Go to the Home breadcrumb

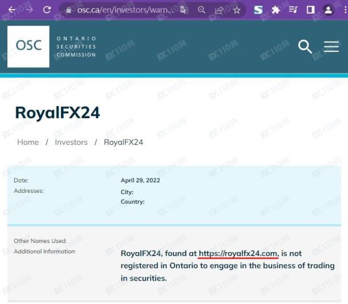(28, 142)
